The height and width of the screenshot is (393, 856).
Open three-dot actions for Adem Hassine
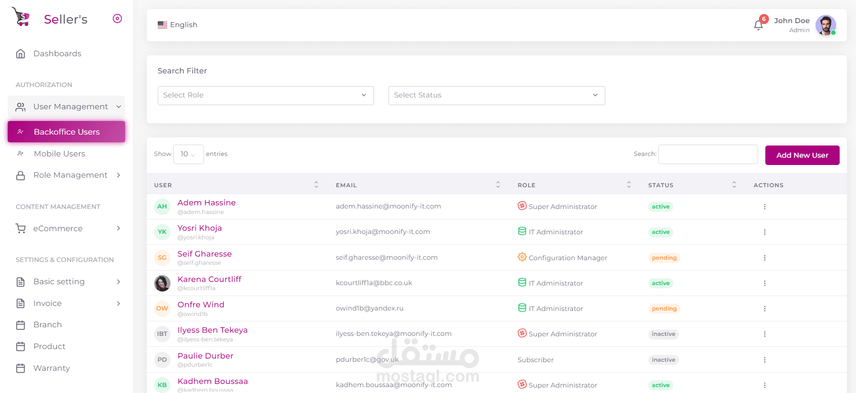click(764, 207)
